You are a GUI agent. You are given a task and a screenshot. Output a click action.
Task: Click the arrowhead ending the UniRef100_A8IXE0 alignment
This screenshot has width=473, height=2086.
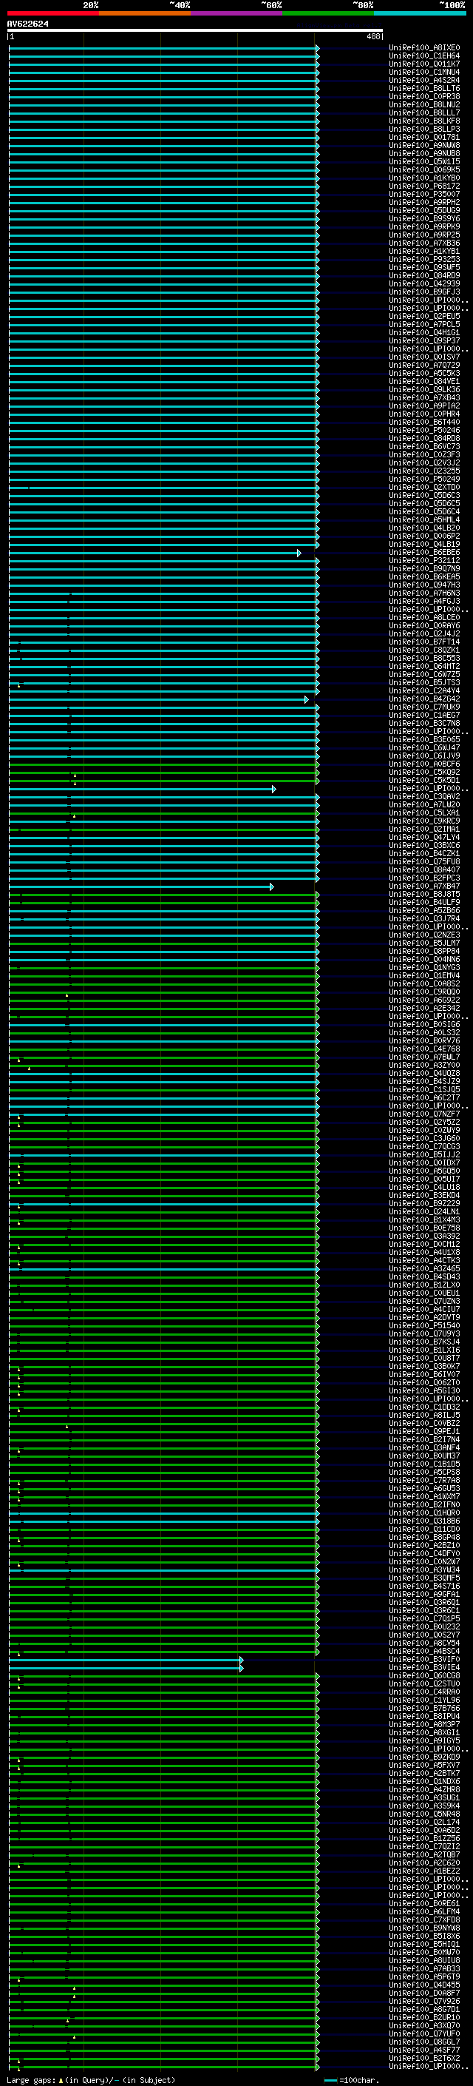[317, 49]
